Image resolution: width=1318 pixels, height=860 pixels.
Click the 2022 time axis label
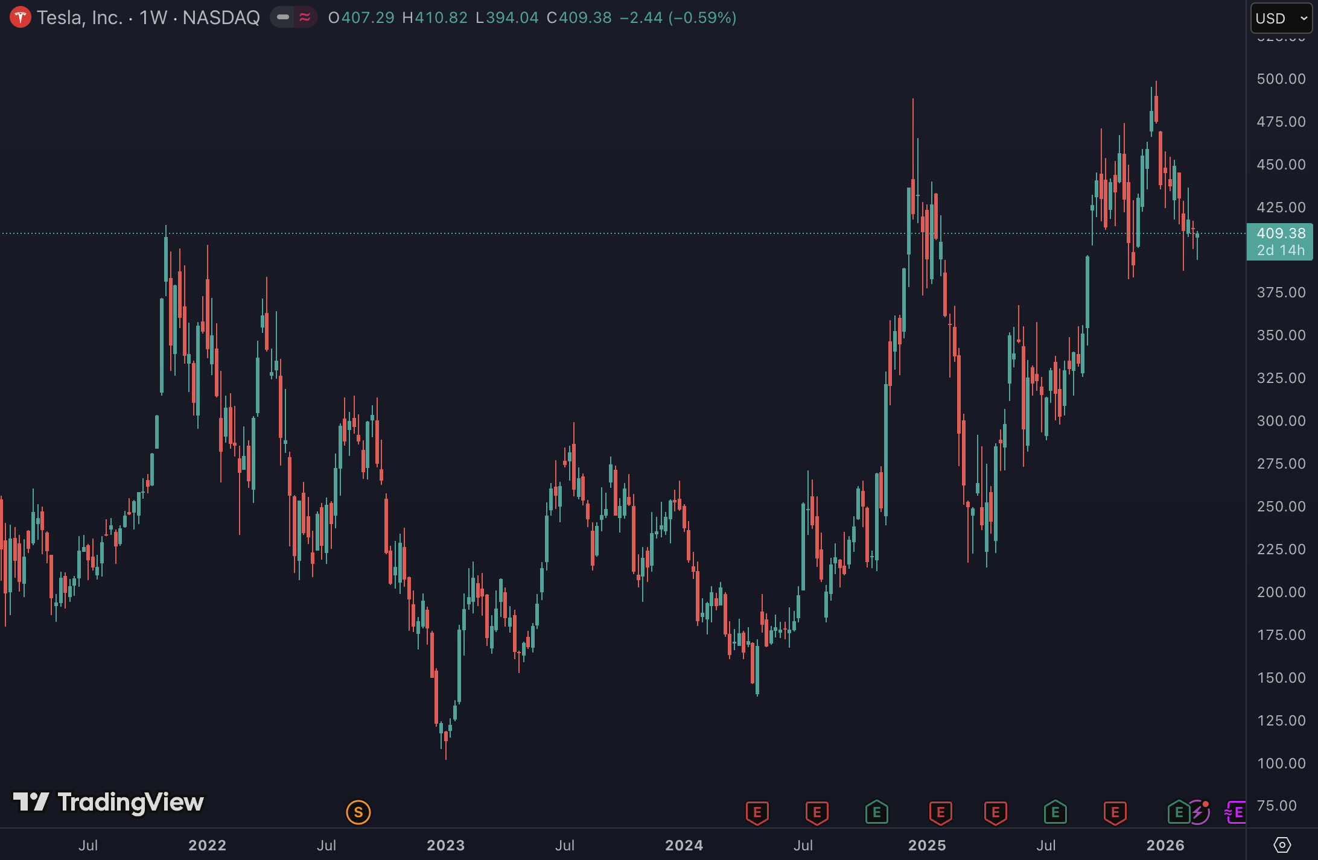207,845
